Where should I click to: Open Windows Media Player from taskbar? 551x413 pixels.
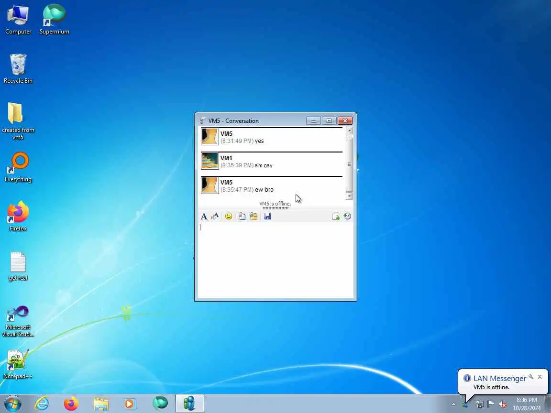coord(130,403)
